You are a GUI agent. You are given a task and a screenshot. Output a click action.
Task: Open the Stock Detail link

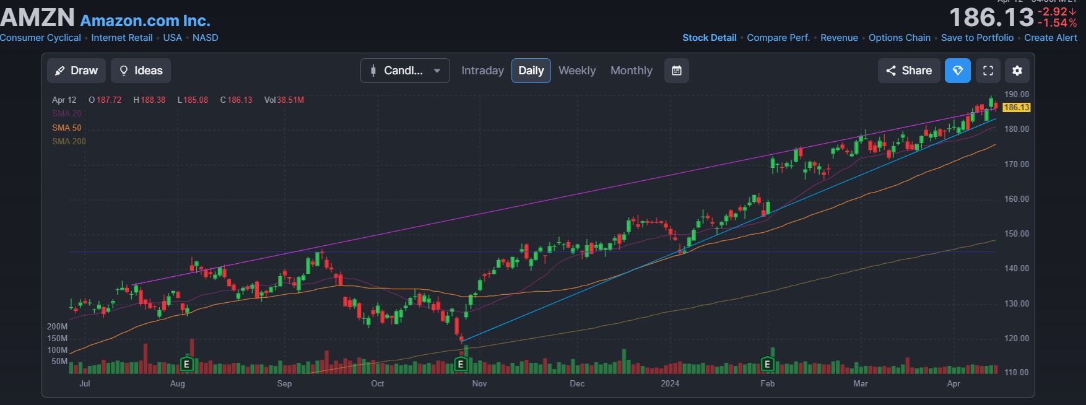click(710, 38)
